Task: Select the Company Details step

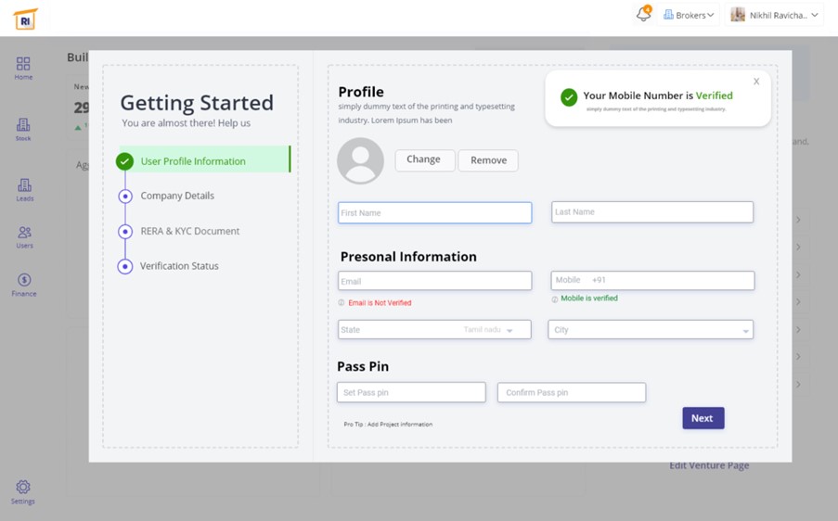Action: (x=176, y=196)
